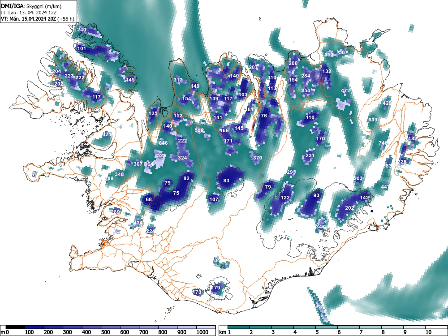This screenshot has height=336, width=448.
Task: Click the visibility value 240 on the map
Action: (82, 30)
